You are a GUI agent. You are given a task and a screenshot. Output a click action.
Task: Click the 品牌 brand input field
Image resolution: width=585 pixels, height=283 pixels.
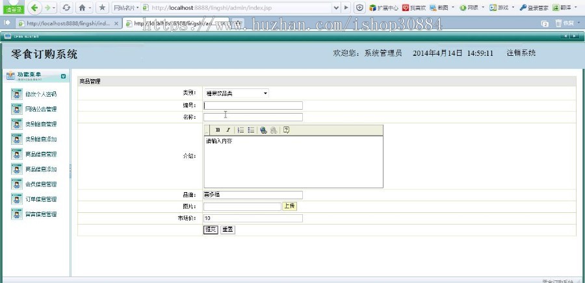click(253, 195)
